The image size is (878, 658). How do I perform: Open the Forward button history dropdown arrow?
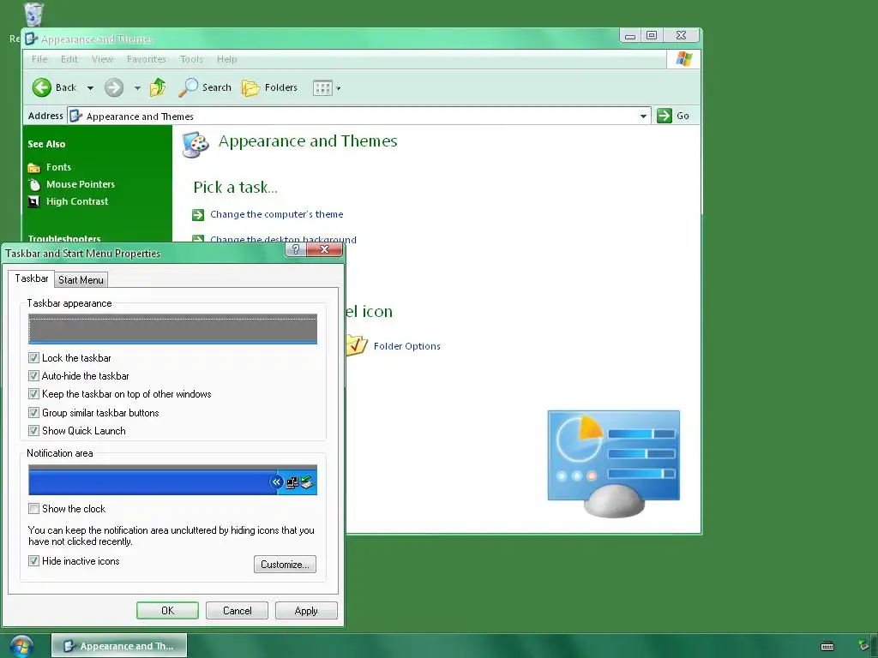(x=137, y=88)
